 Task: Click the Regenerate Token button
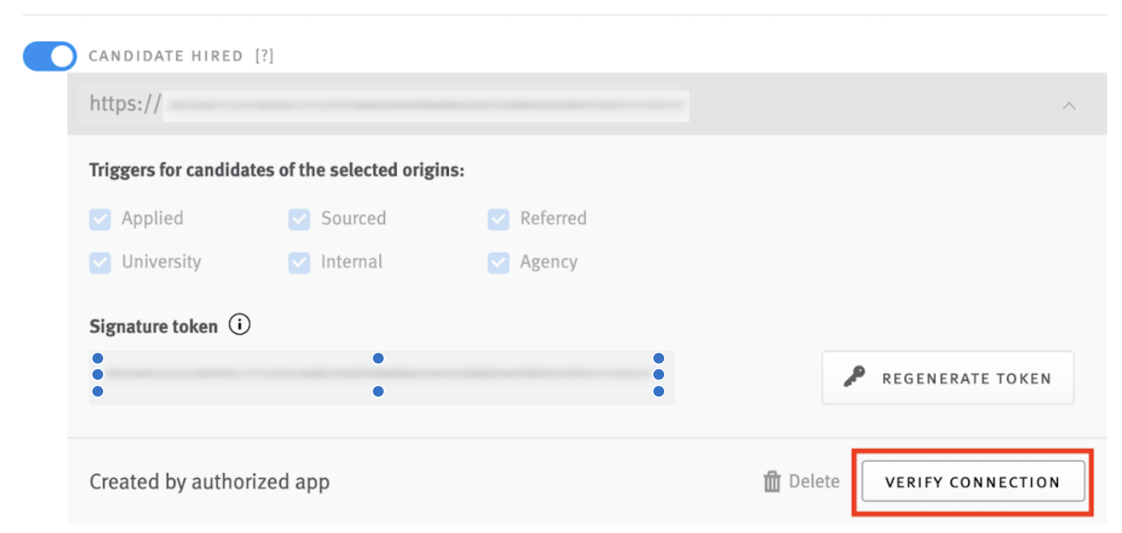point(947,378)
